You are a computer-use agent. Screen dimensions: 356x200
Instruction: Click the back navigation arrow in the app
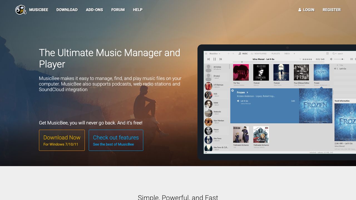tap(229, 54)
